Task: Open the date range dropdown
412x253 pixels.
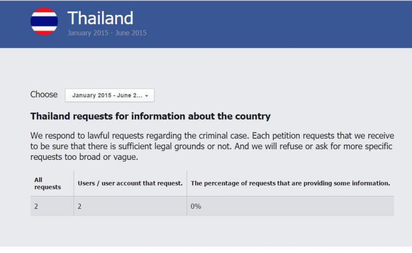Action: tap(109, 96)
